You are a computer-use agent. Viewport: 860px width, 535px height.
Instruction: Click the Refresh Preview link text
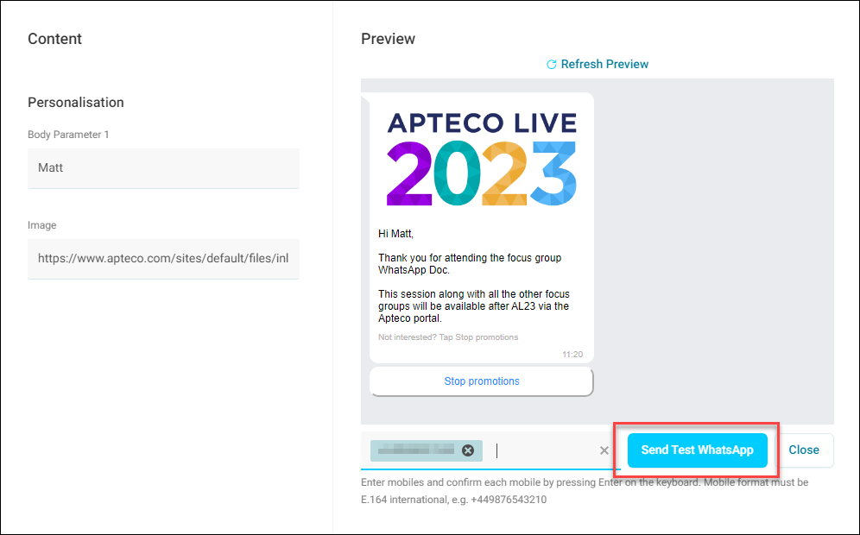point(604,64)
